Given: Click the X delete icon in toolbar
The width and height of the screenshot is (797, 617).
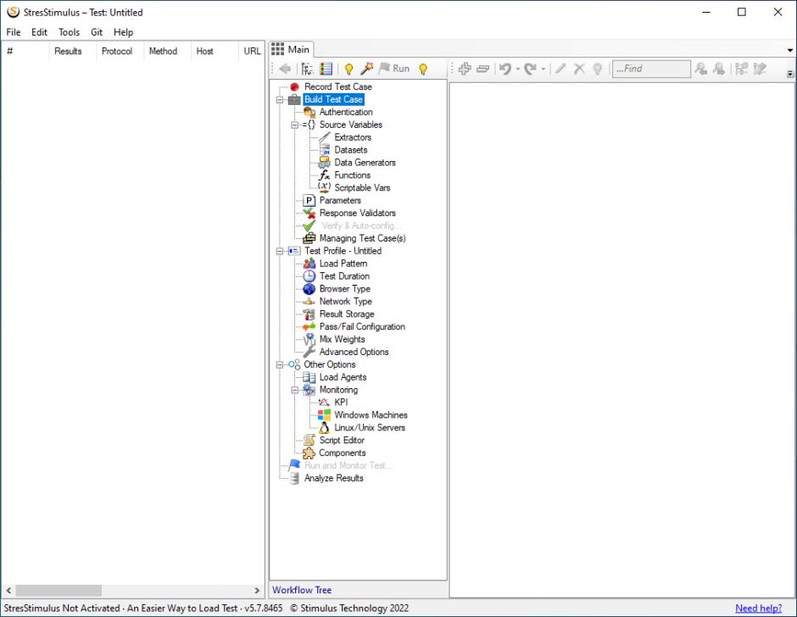Looking at the screenshot, I should tap(579, 69).
